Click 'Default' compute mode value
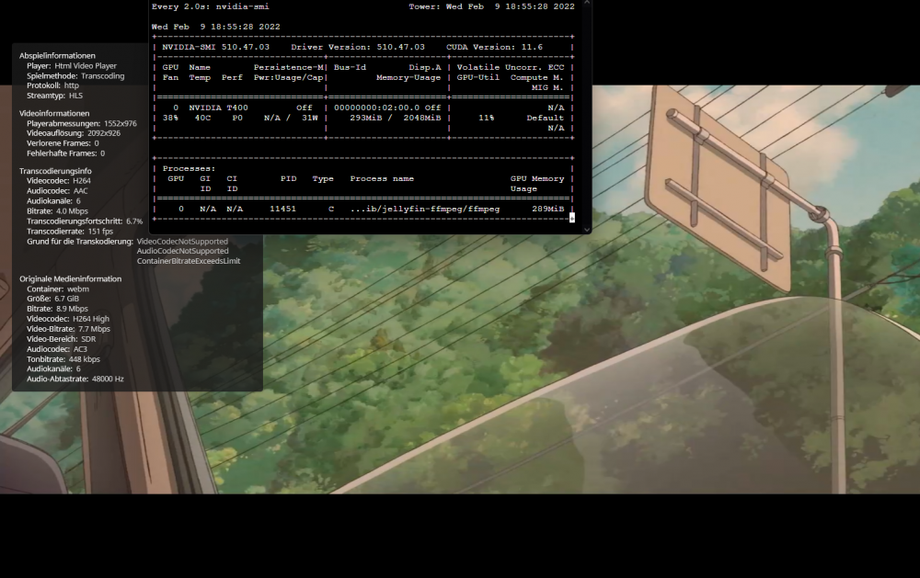The image size is (920, 578). point(545,118)
